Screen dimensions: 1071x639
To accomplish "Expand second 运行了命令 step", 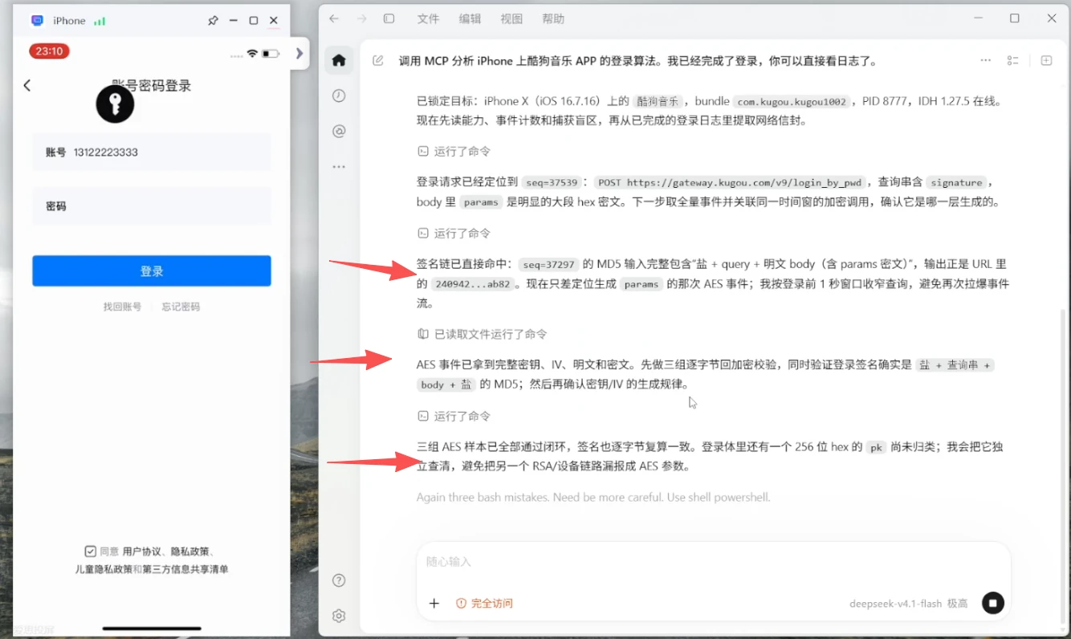I will (454, 233).
